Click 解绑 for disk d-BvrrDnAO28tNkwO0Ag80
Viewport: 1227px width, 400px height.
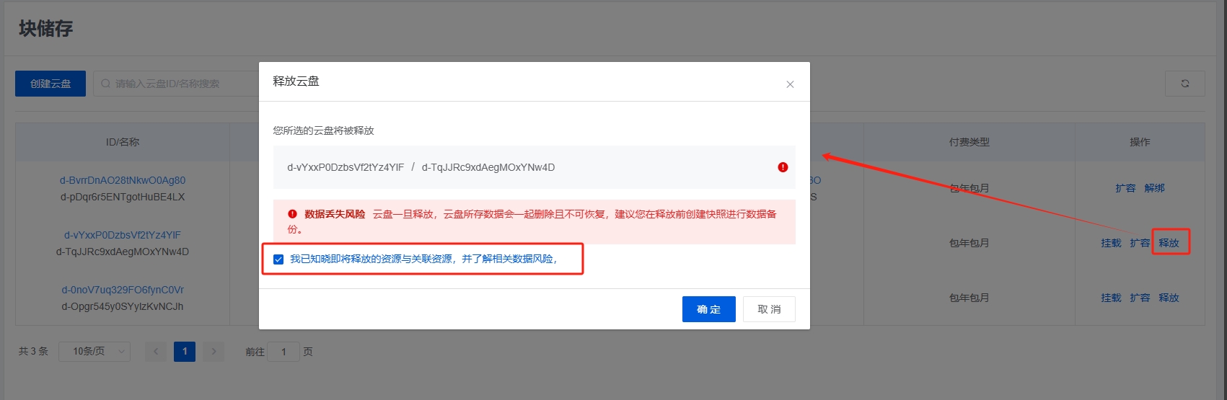[1154, 188]
